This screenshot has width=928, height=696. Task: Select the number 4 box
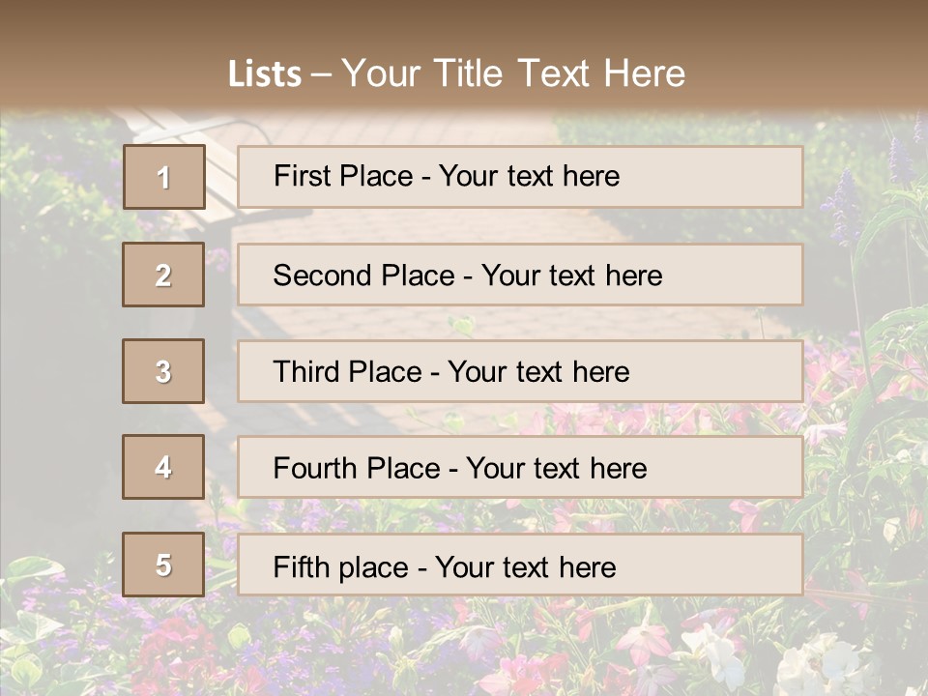[163, 467]
